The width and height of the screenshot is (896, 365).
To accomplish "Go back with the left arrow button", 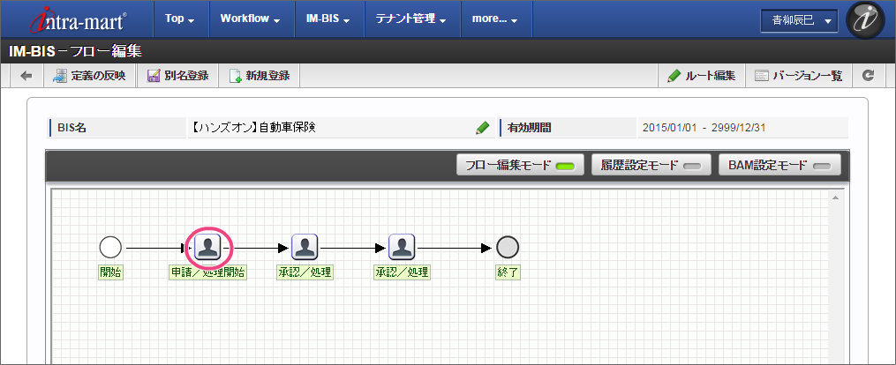I will click(x=26, y=75).
